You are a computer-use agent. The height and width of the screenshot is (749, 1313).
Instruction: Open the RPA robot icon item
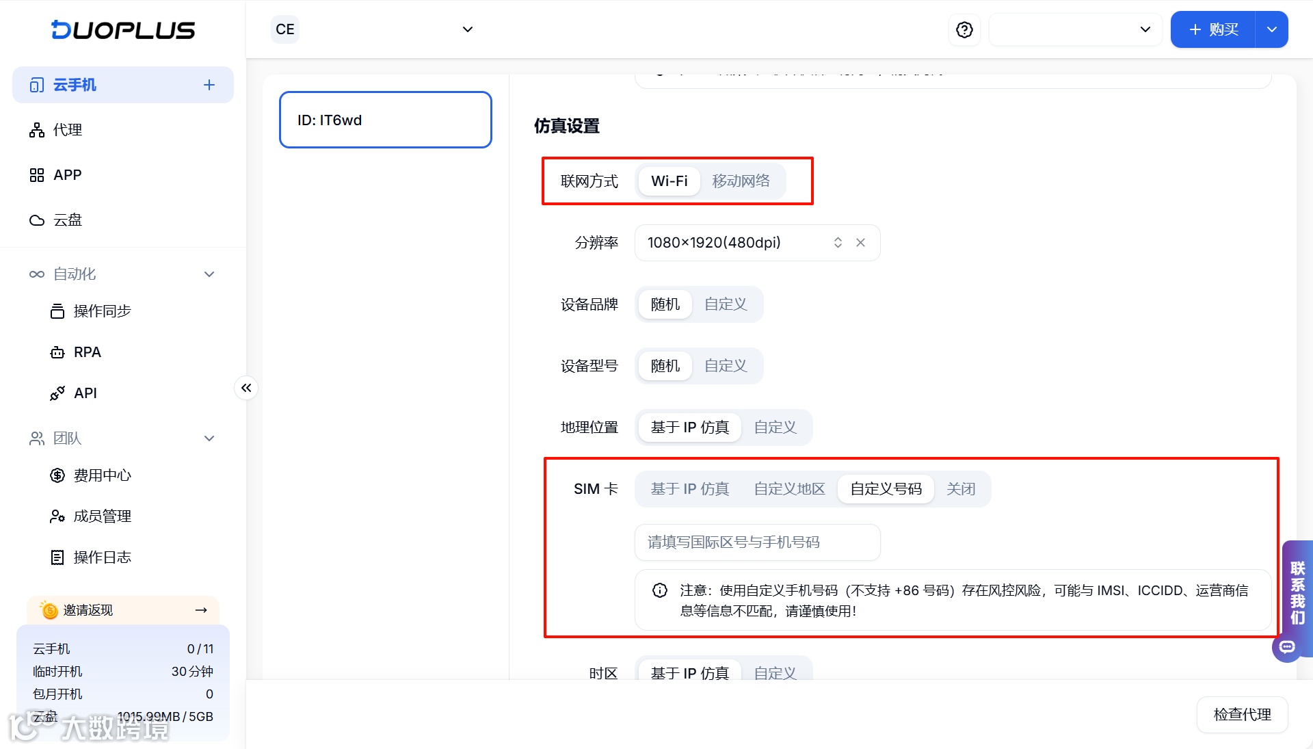[57, 352]
